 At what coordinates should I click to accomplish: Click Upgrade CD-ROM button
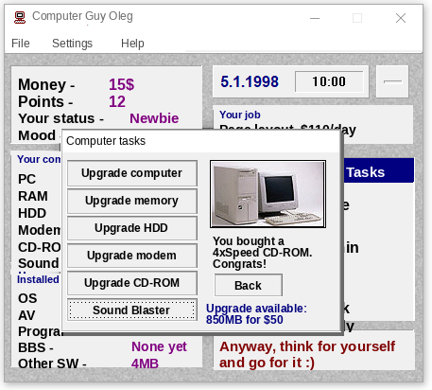[132, 283]
